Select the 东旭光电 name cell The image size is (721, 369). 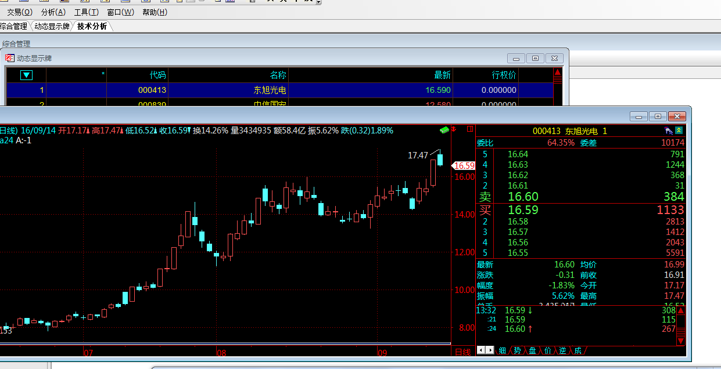270,90
